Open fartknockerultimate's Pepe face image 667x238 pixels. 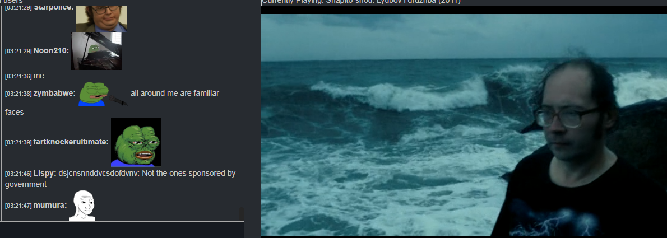pyautogui.click(x=136, y=142)
